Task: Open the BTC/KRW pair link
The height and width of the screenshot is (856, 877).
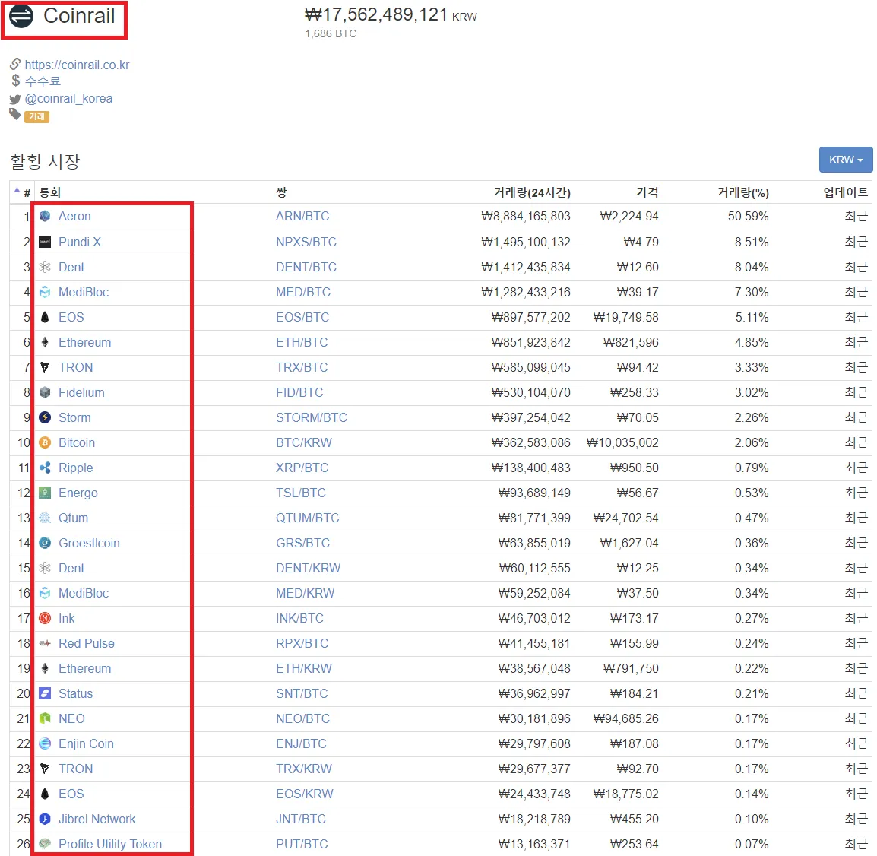Action: point(304,442)
